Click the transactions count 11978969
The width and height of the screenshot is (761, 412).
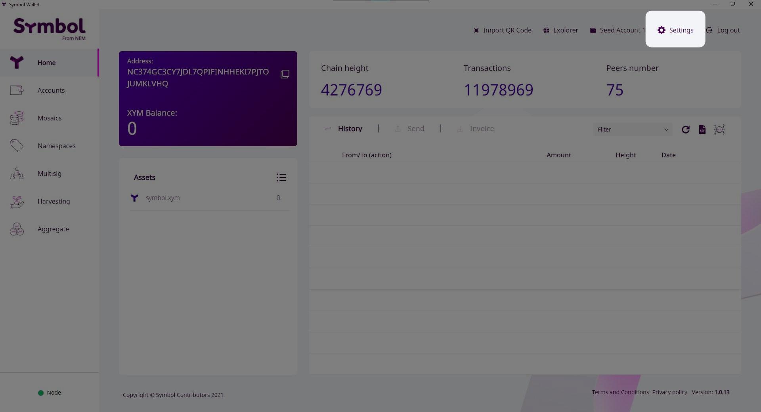pos(499,90)
